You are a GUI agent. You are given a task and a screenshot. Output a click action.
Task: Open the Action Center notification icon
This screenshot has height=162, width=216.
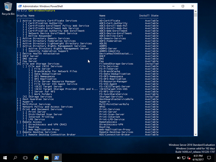[209, 158]
